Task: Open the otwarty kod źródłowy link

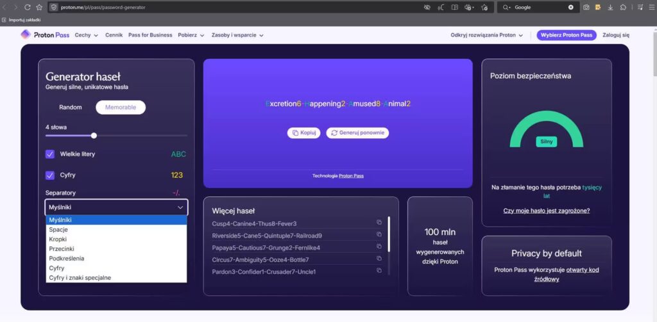Action: tap(567, 275)
